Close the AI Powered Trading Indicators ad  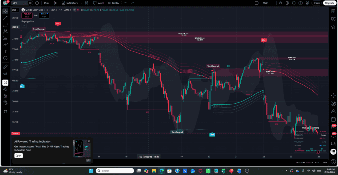click(x=89, y=141)
